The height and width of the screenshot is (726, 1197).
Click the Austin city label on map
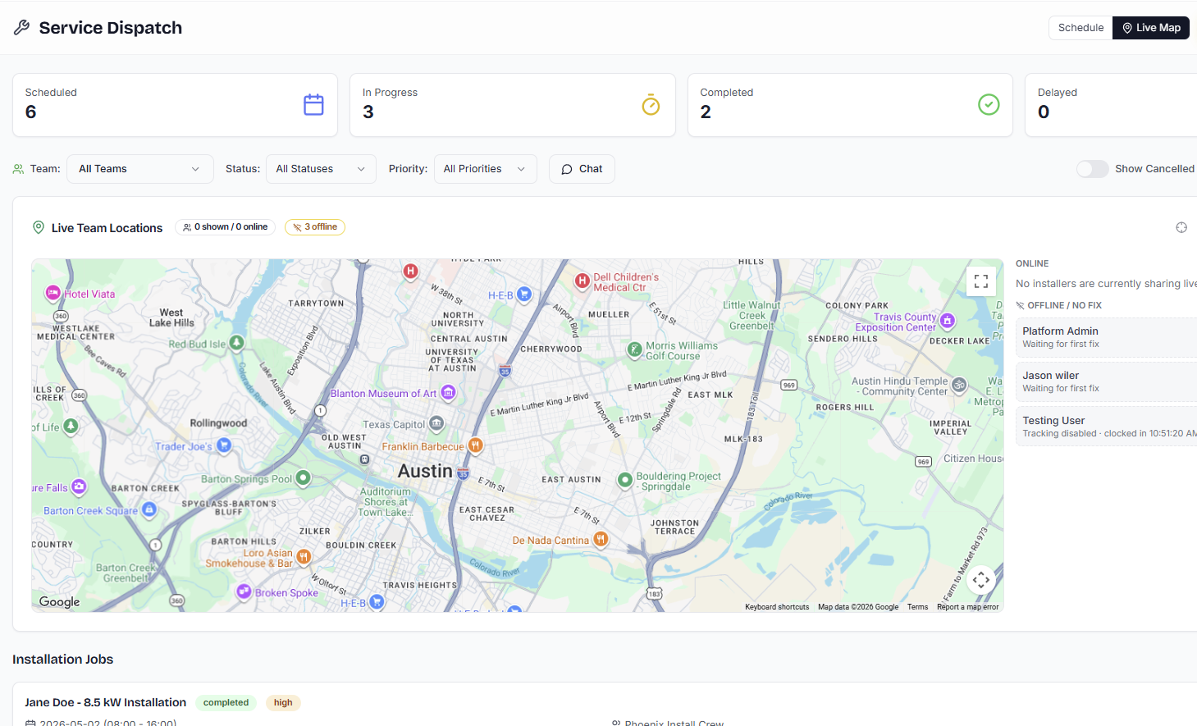click(x=425, y=471)
